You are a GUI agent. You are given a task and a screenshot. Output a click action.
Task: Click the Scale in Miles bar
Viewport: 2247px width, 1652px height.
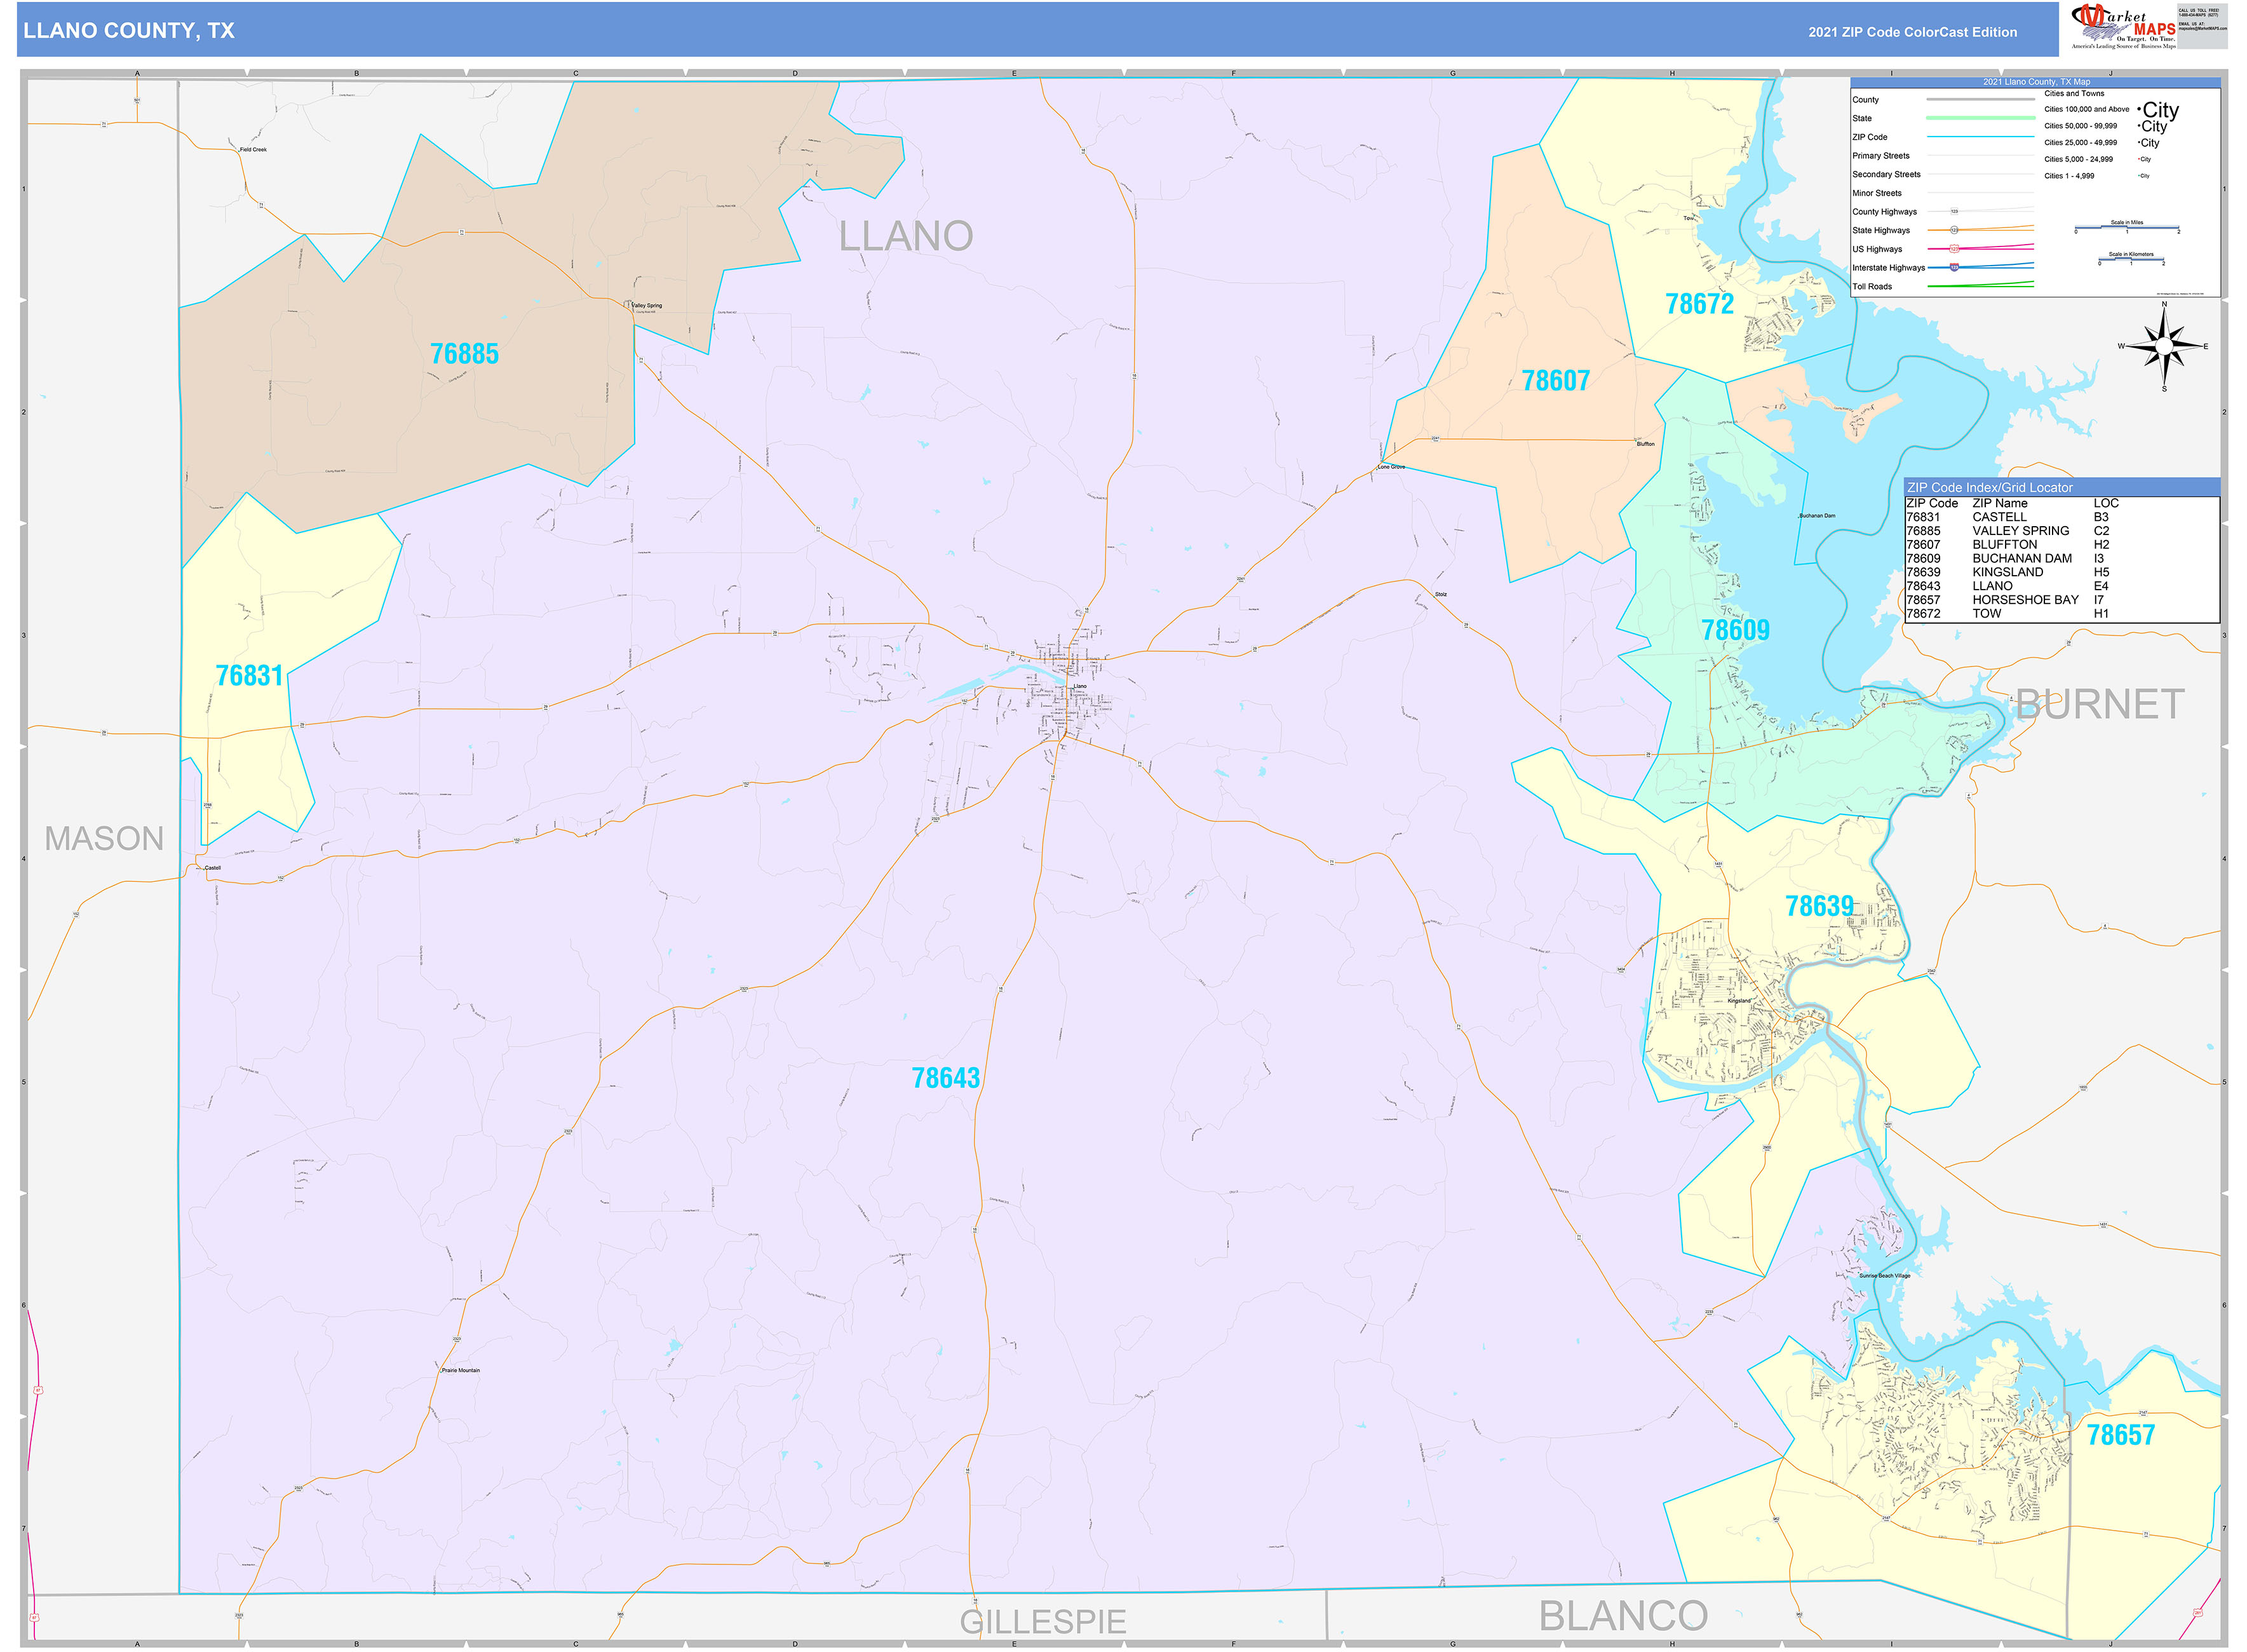click(2127, 227)
